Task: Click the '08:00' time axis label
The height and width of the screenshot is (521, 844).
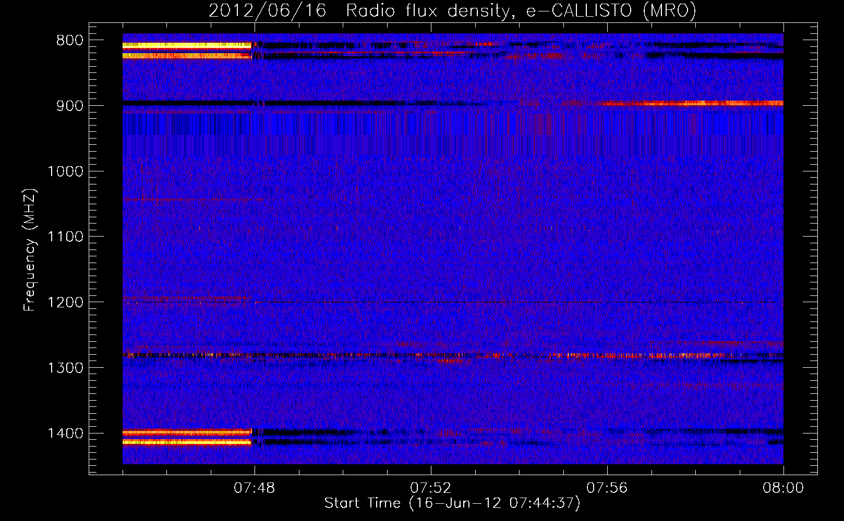Action: pos(783,488)
